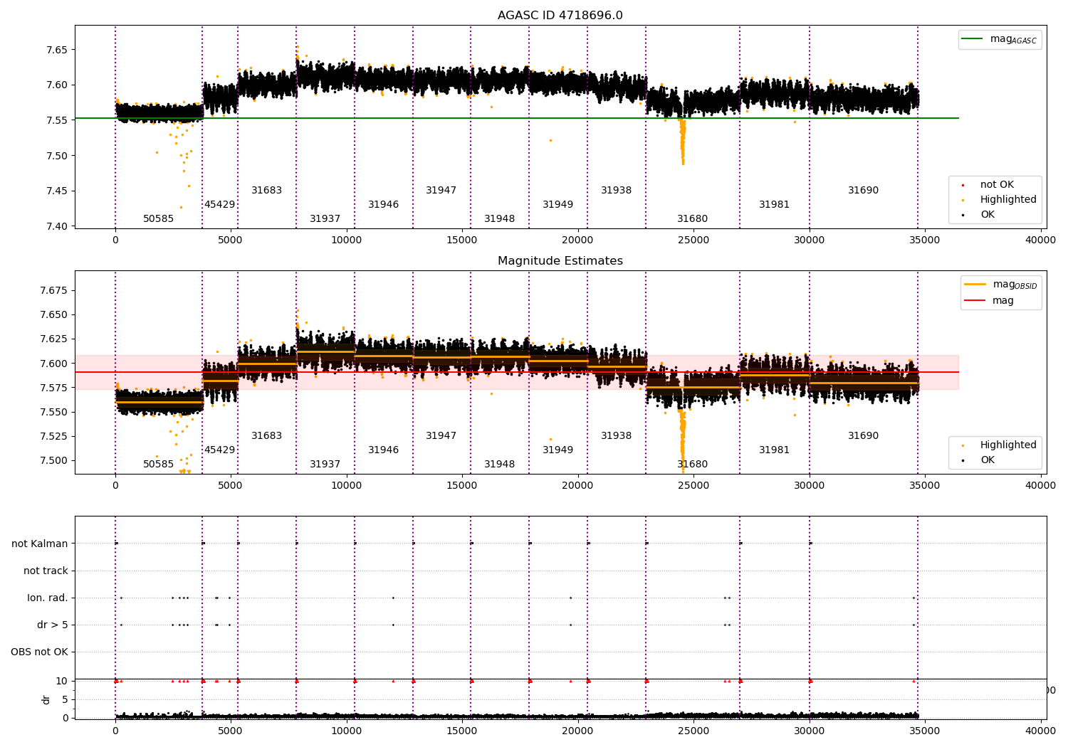Image resolution: width=1068 pixels, height=747 pixels.
Task: Click the 31937 label in top plot
Action: [325, 218]
